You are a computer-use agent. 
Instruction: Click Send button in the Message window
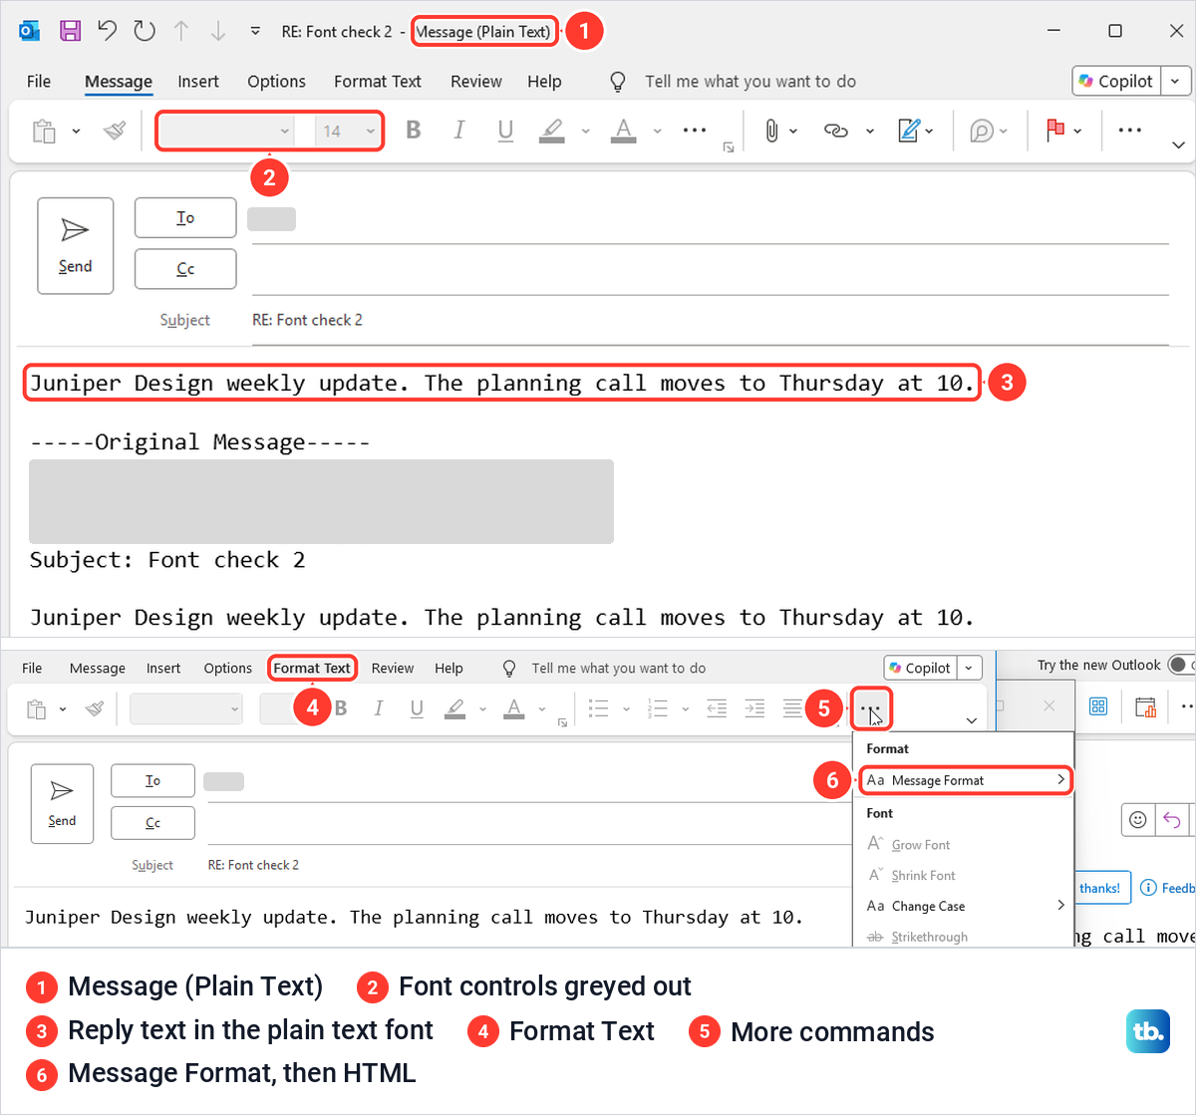76,246
